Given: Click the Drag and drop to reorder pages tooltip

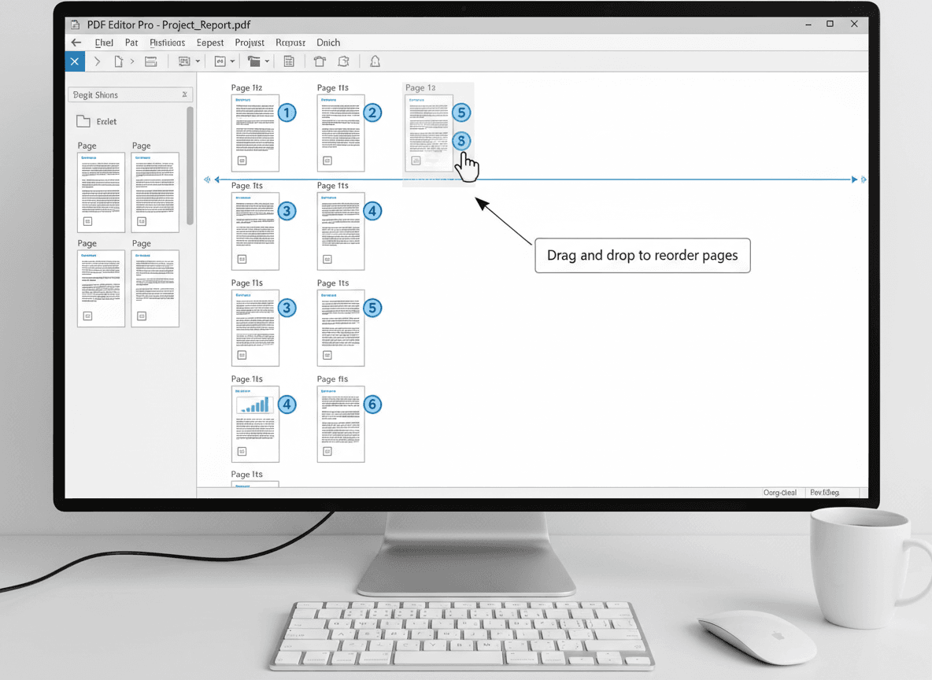Looking at the screenshot, I should click(642, 256).
